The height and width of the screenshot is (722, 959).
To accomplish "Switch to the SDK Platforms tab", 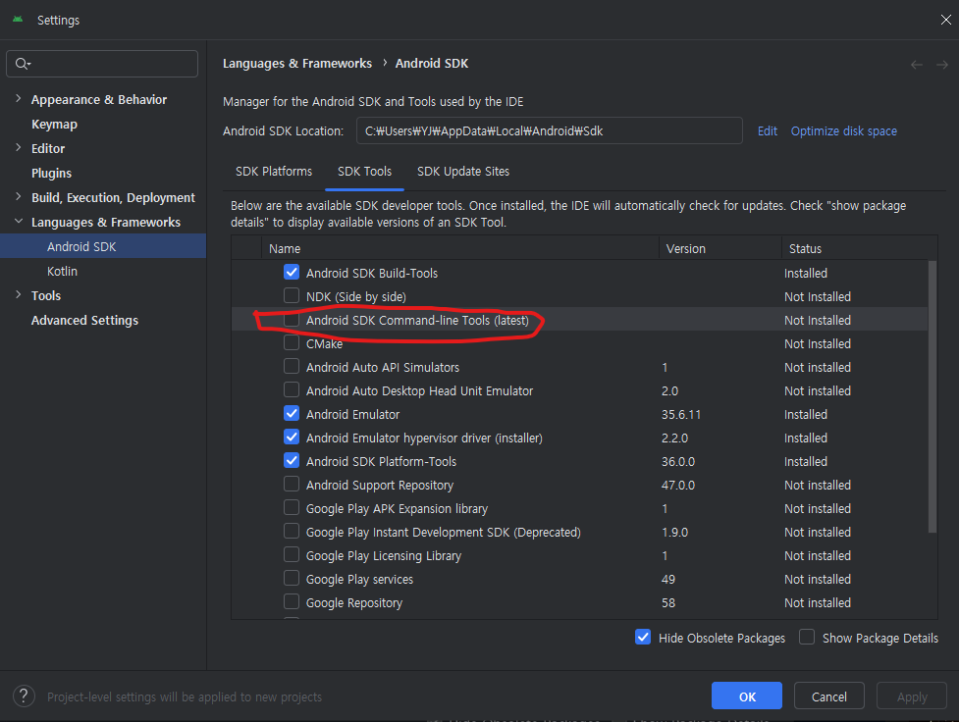I will tap(274, 172).
